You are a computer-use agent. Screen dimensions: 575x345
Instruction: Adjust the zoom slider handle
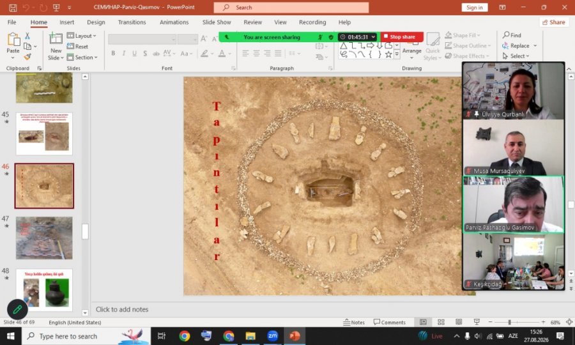click(x=509, y=322)
